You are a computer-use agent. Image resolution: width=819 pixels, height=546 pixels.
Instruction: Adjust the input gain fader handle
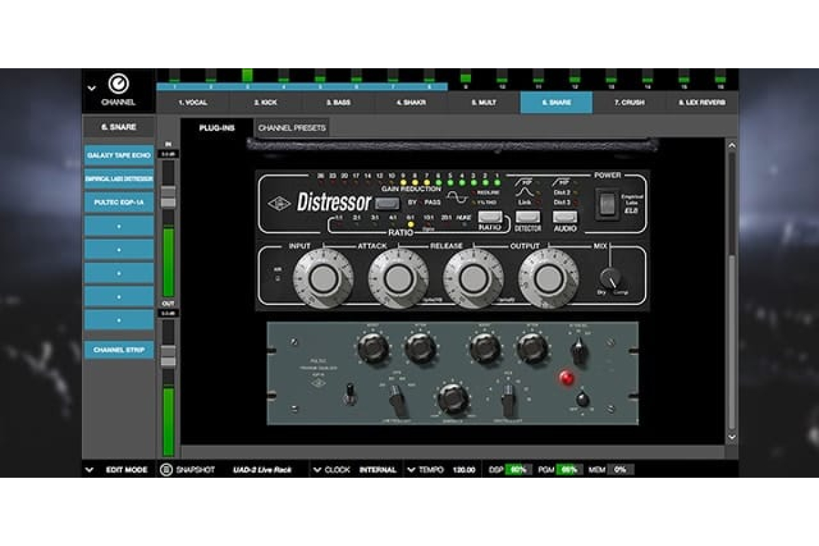click(x=167, y=198)
